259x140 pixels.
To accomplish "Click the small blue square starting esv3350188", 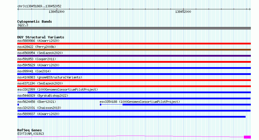I will (x=100, y=105).
